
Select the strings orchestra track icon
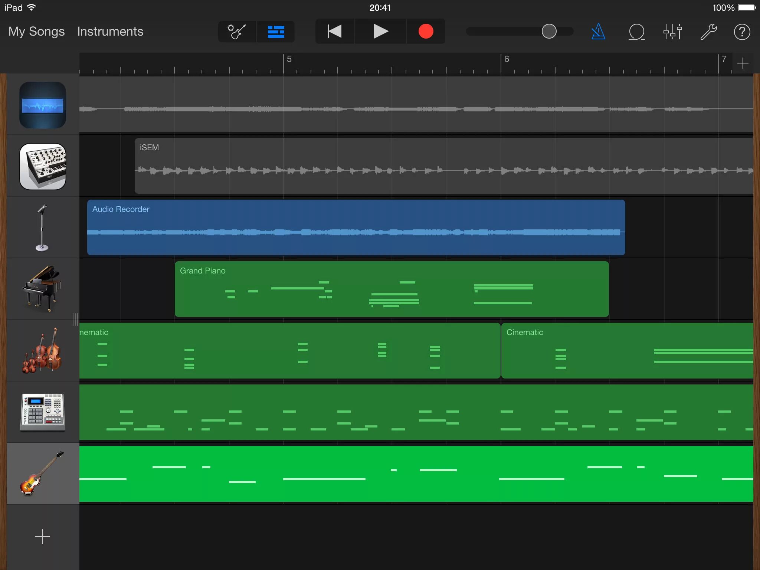[42, 350]
